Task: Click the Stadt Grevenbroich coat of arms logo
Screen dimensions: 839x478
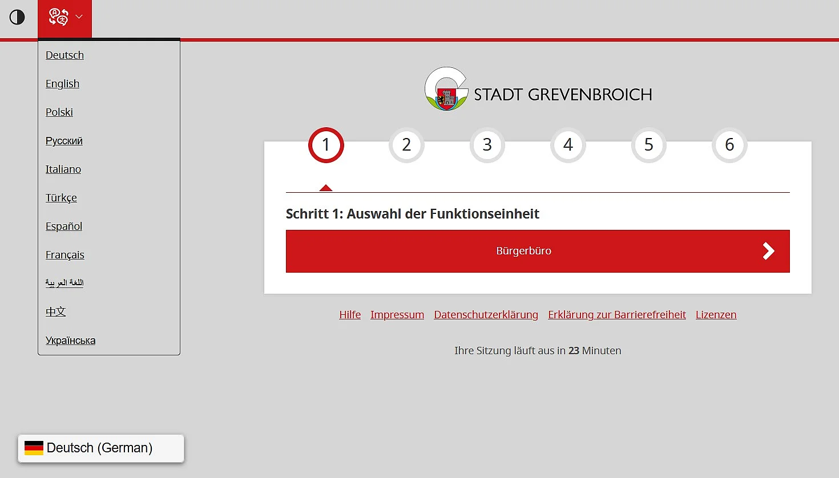Action: [x=446, y=89]
